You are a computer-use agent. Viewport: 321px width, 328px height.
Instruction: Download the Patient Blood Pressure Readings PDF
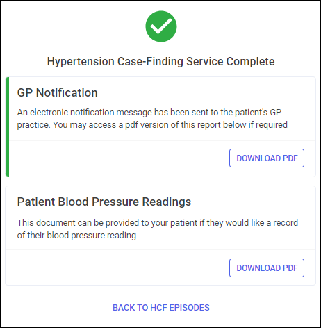[267, 268]
